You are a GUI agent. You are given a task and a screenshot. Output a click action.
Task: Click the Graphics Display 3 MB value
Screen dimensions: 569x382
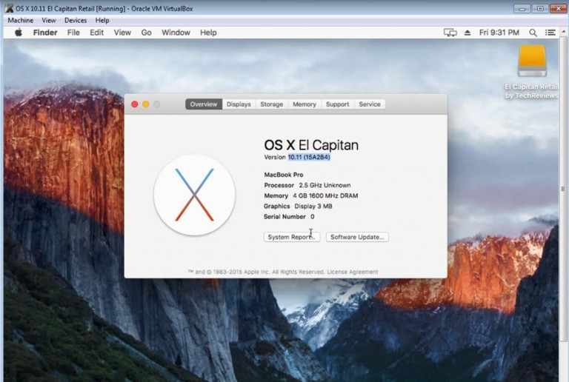(313, 207)
